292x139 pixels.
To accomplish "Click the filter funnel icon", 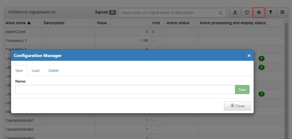I will tap(271, 12).
